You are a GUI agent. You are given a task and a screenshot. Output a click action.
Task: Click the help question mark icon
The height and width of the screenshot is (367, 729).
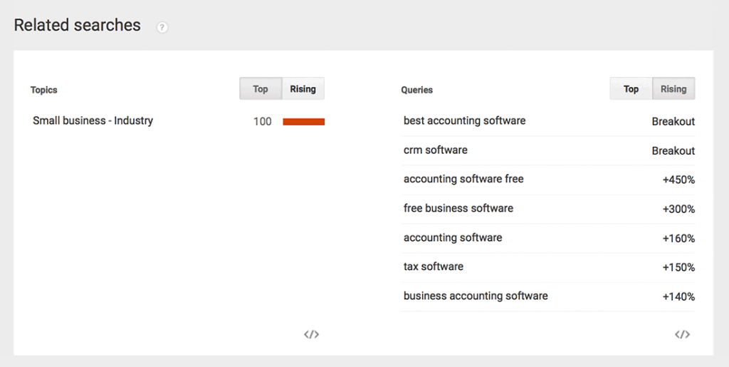point(162,28)
